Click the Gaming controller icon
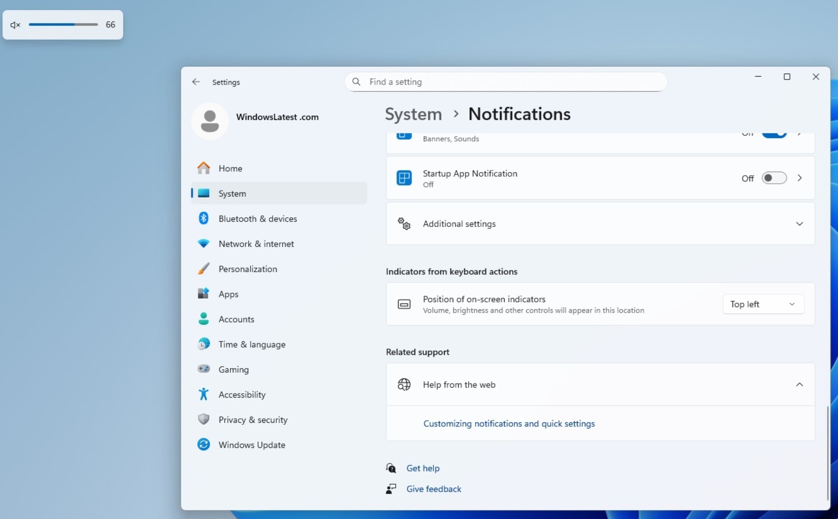The image size is (838, 519). pyautogui.click(x=204, y=369)
